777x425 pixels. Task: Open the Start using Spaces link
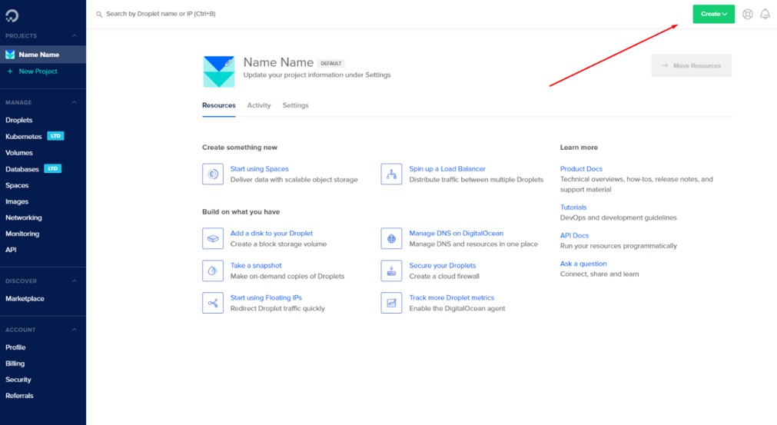(259, 169)
